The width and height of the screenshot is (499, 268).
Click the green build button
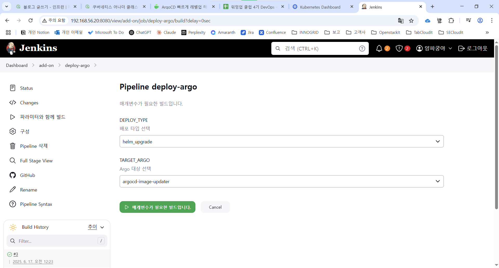click(157, 207)
